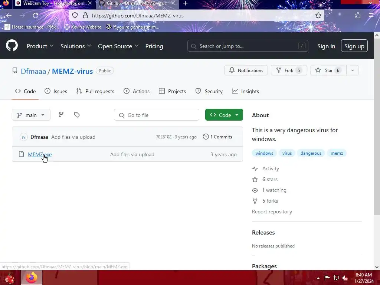The image size is (380, 285).
Task: Go back with the browser back arrow
Action: coord(9,16)
